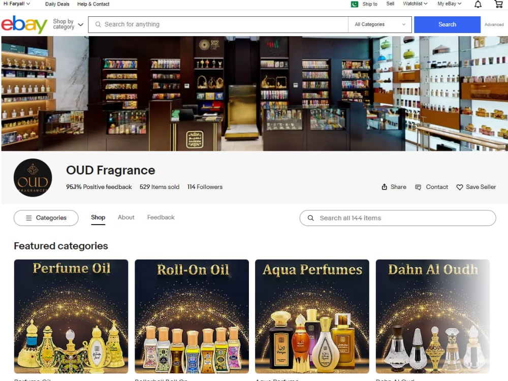This screenshot has height=381, width=508.
Task: Click the Share upload icon
Action: [x=384, y=187]
